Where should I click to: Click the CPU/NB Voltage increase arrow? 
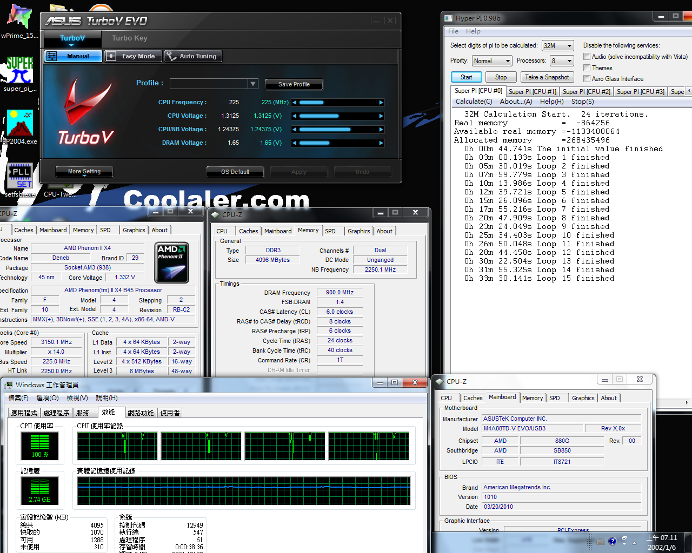coord(381,130)
